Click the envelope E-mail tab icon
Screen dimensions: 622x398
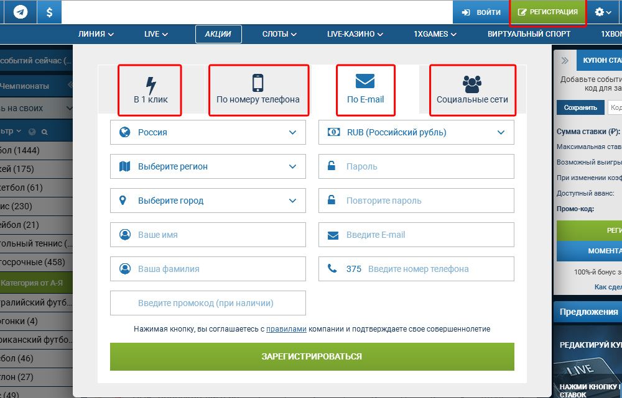coord(365,81)
